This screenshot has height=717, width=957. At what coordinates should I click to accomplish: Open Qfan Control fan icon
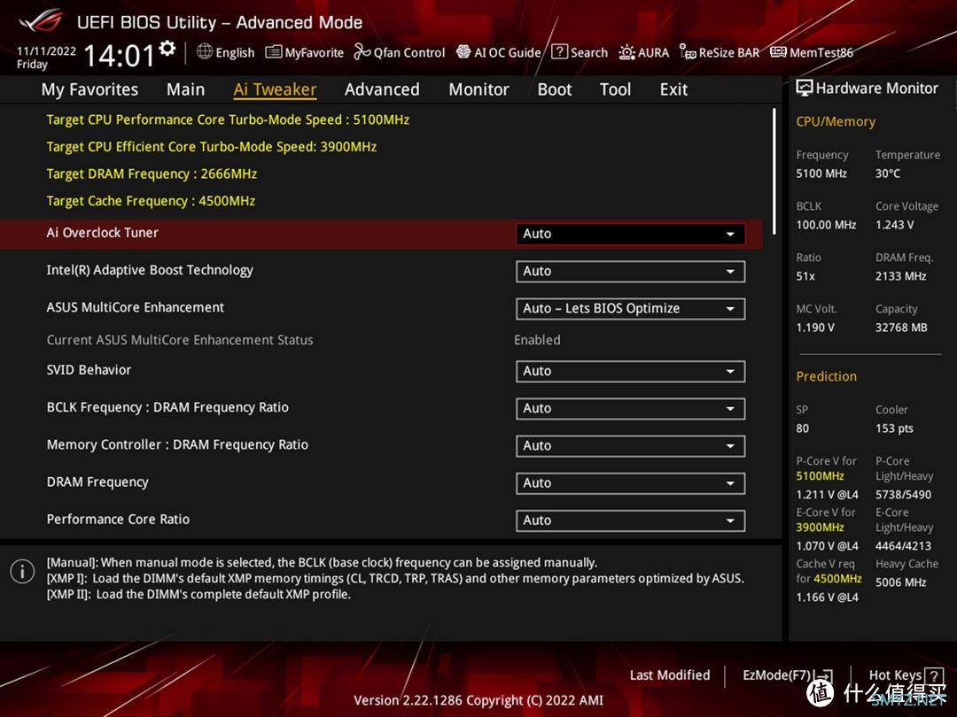pos(362,52)
